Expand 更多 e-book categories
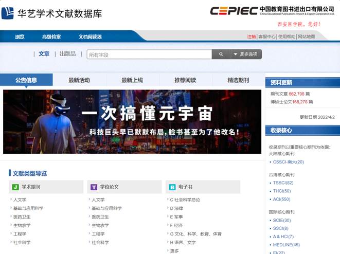This screenshot has width=340, height=254. coord(174,251)
